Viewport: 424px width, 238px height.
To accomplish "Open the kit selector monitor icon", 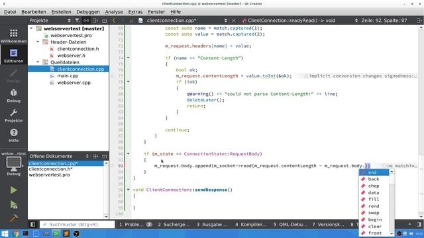I will [13, 163].
